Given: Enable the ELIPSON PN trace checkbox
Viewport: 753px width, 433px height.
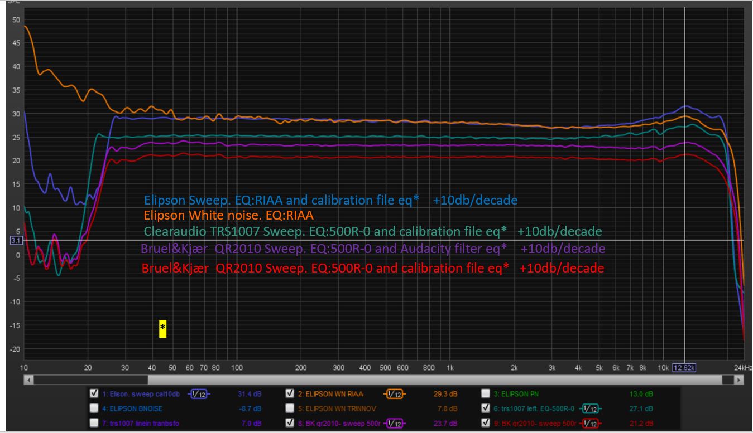Looking at the screenshot, I should point(486,393).
